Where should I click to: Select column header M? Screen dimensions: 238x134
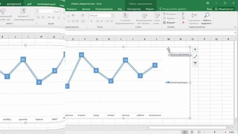tap(168, 39)
